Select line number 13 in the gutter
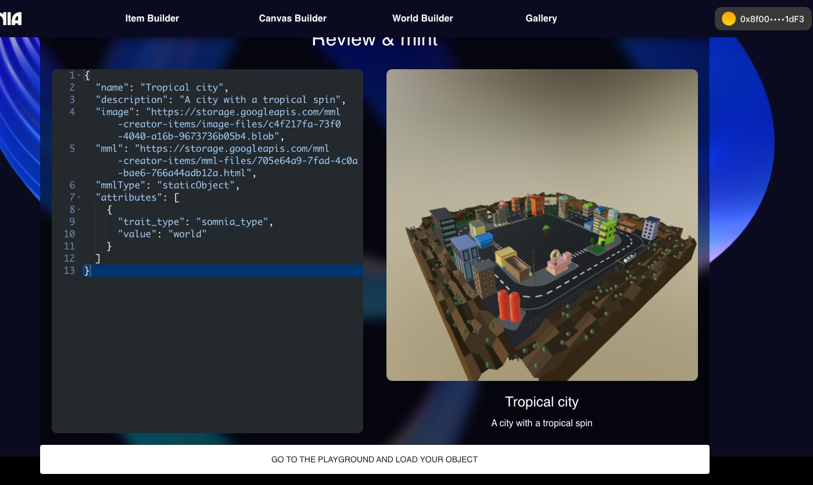Image resolution: width=813 pixels, height=485 pixels. coord(69,271)
